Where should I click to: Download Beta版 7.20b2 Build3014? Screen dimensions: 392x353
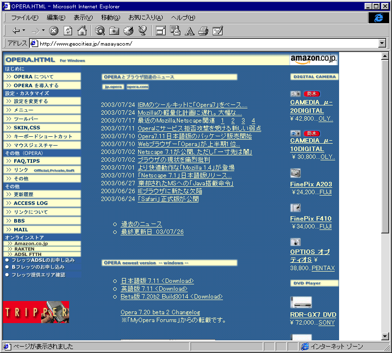click(x=172, y=297)
